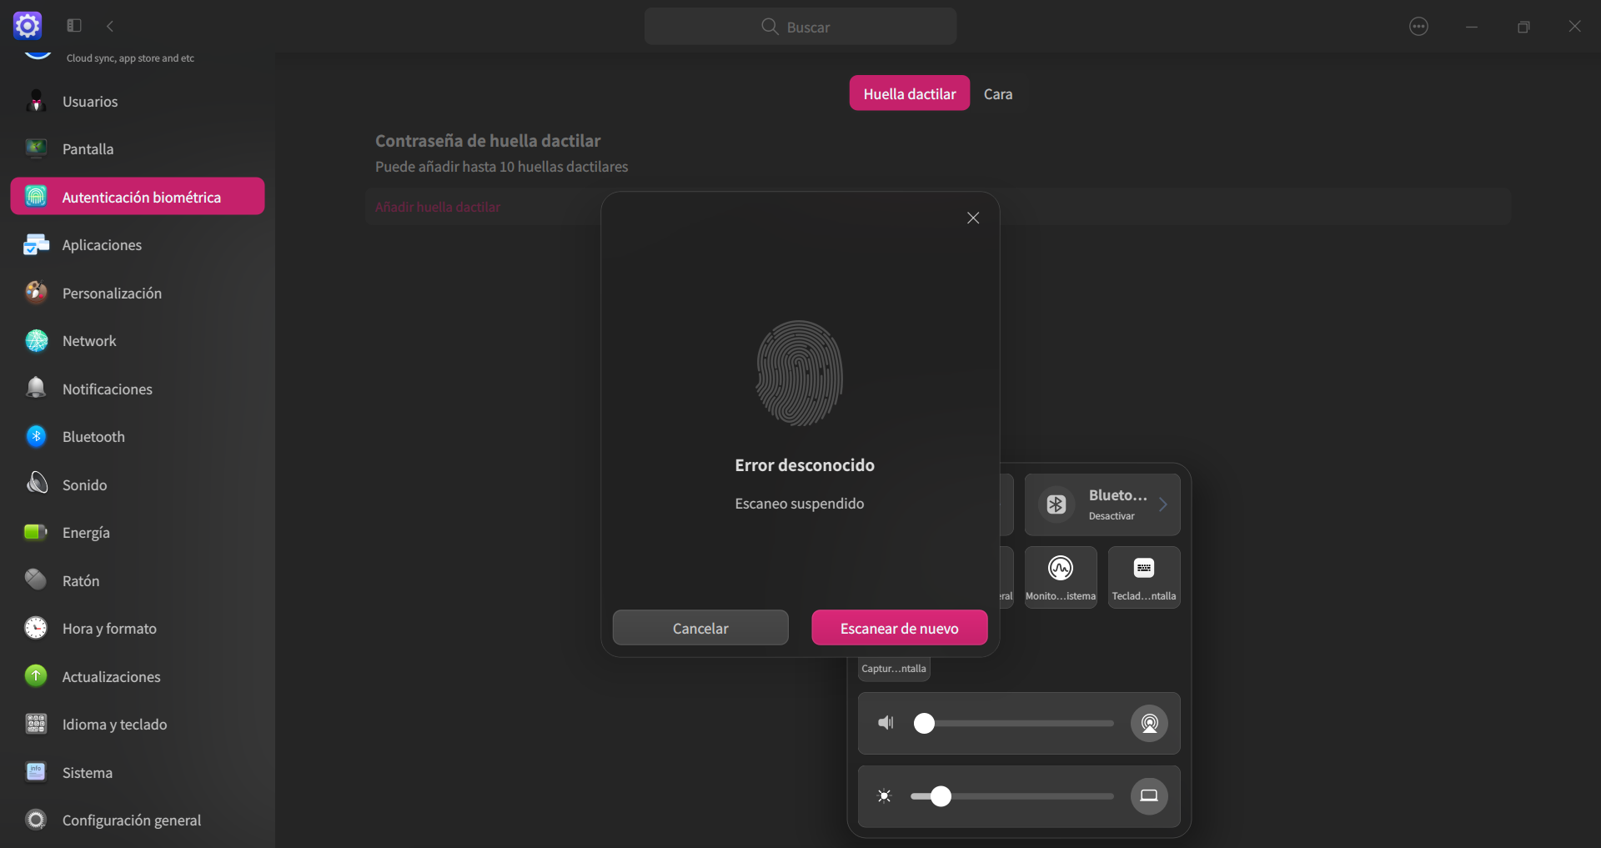Image resolution: width=1601 pixels, height=848 pixels.
Task: Focus the Buscar search field
Action: pyautogui.click(x=800, y=27)
